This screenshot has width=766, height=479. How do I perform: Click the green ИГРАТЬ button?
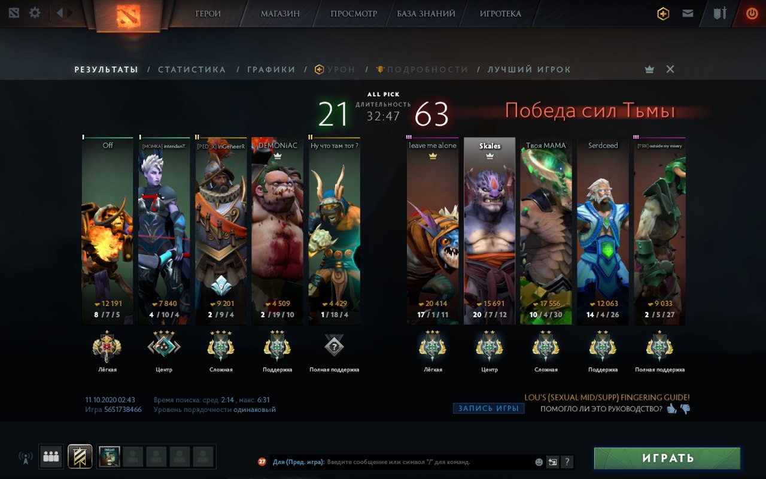667,458
